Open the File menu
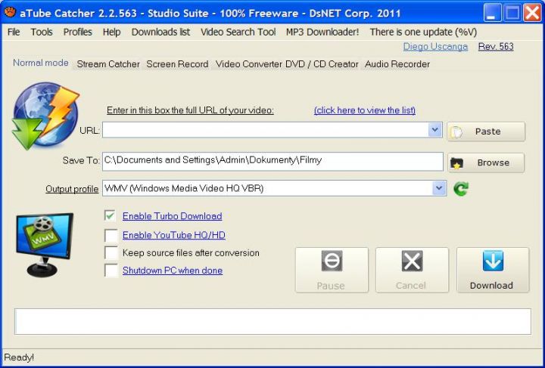 click(x=14, y=32)
